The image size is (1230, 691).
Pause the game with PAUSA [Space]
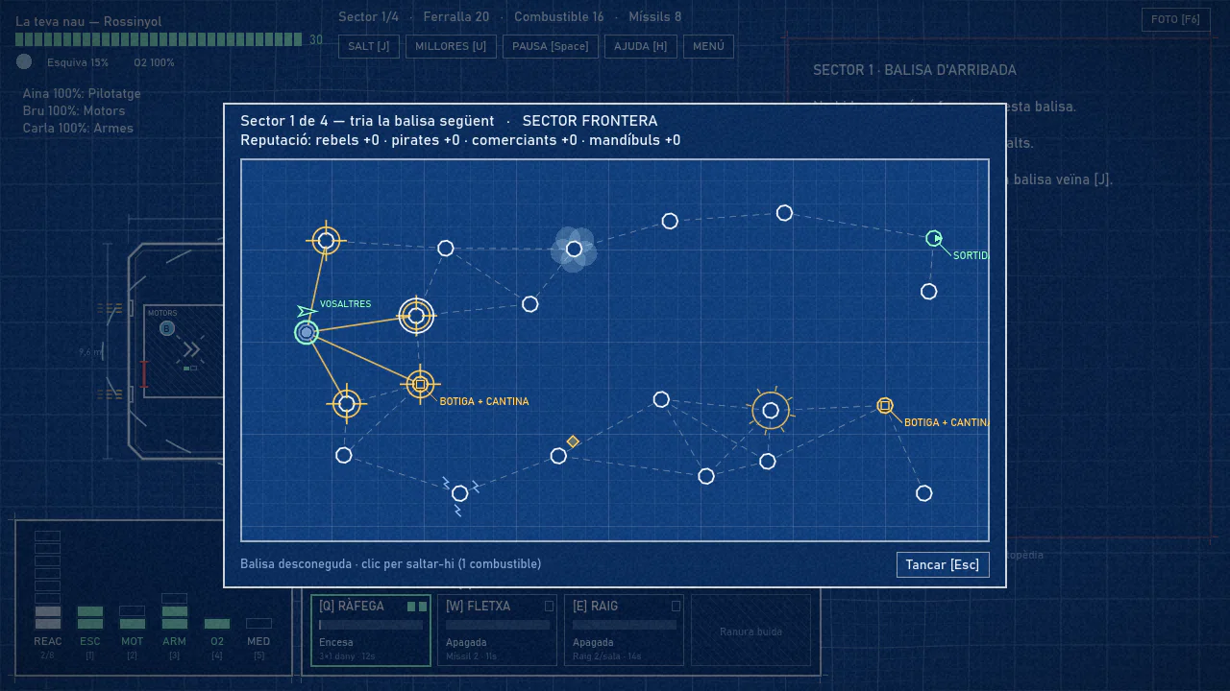tap(551, 46)
